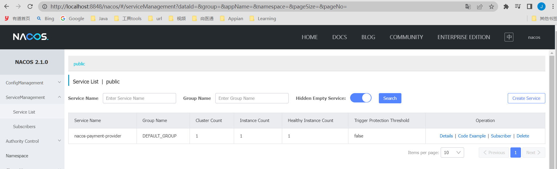Open 视频 bookmarks folder
557x169 pixels.
(177, 18)
